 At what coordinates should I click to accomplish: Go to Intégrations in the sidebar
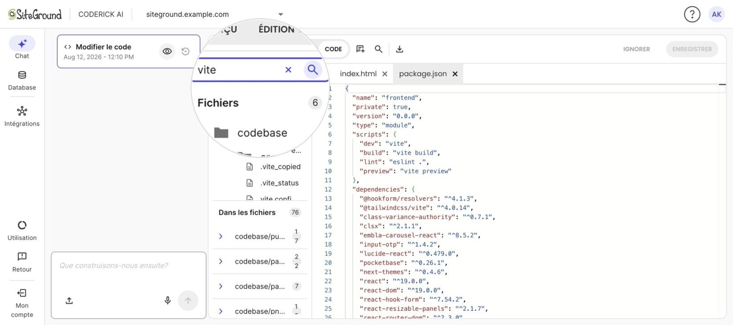click(x=22, y=117)
